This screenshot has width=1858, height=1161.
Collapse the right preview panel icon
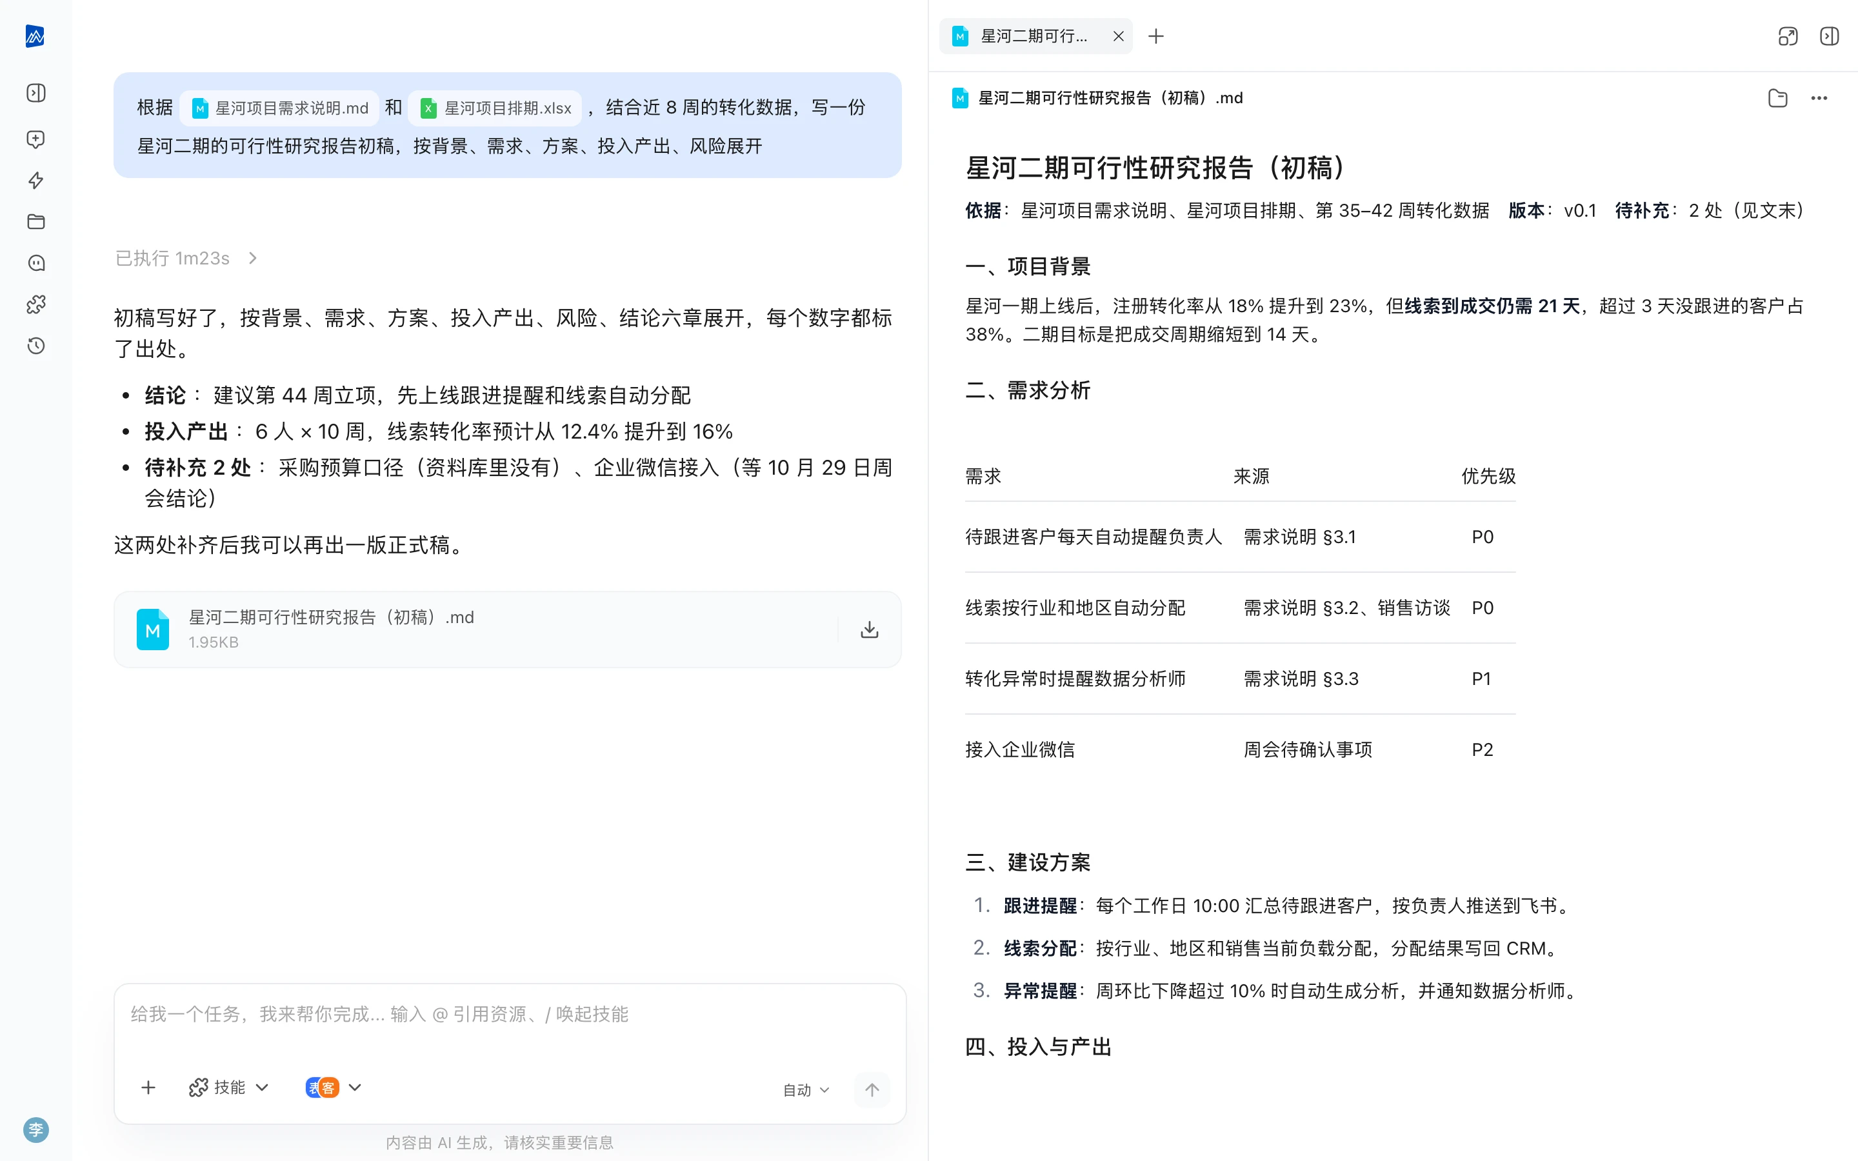[1830, 36]
